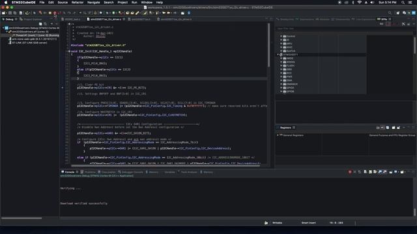Open the Refactor menu
Screen dimensions: 417x234
click(78, 3)
